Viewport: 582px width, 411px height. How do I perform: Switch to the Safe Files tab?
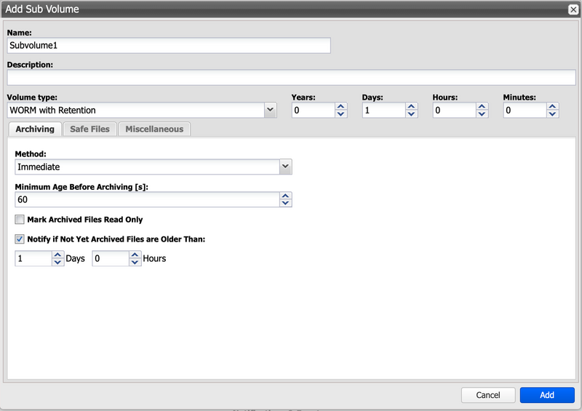tap(89, 129)
